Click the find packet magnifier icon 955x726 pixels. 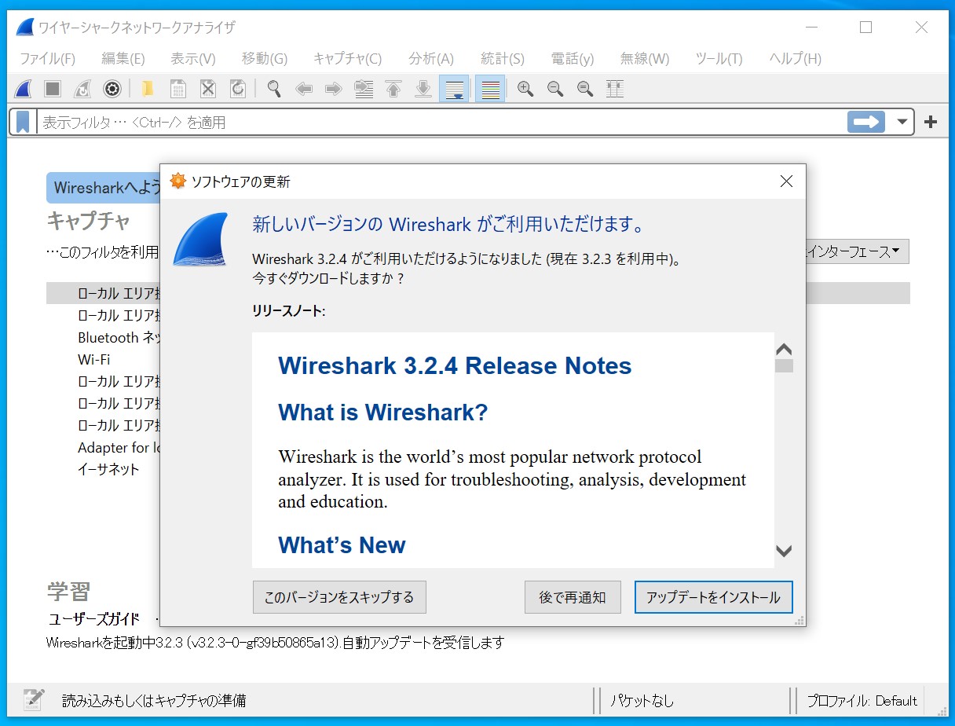(x=273, y=89)
